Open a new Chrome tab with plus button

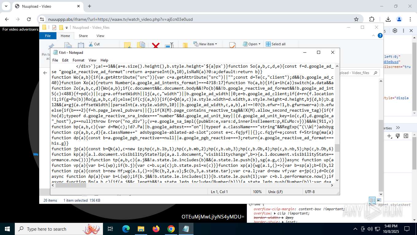click(x=90, y=6)
